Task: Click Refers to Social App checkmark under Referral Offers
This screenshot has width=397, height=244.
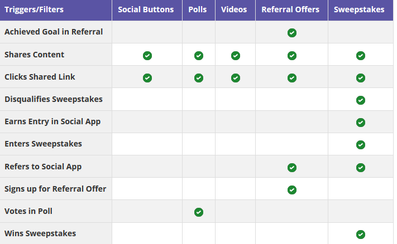Action: 291,167
